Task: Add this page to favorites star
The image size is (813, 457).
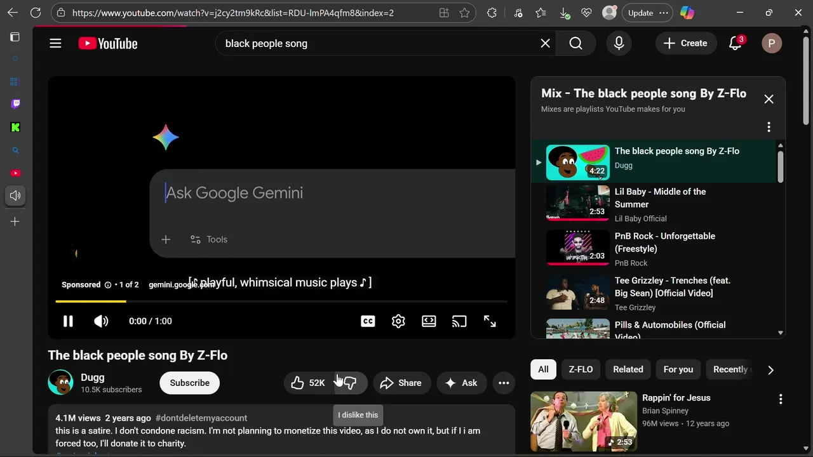Action: tap(464, 13)
